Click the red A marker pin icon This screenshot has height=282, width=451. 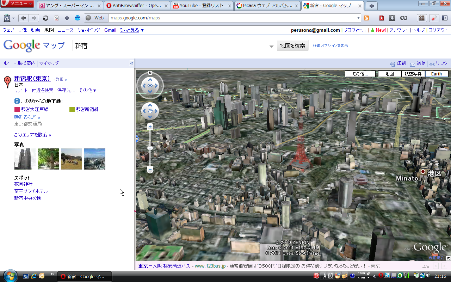(7, 82)
